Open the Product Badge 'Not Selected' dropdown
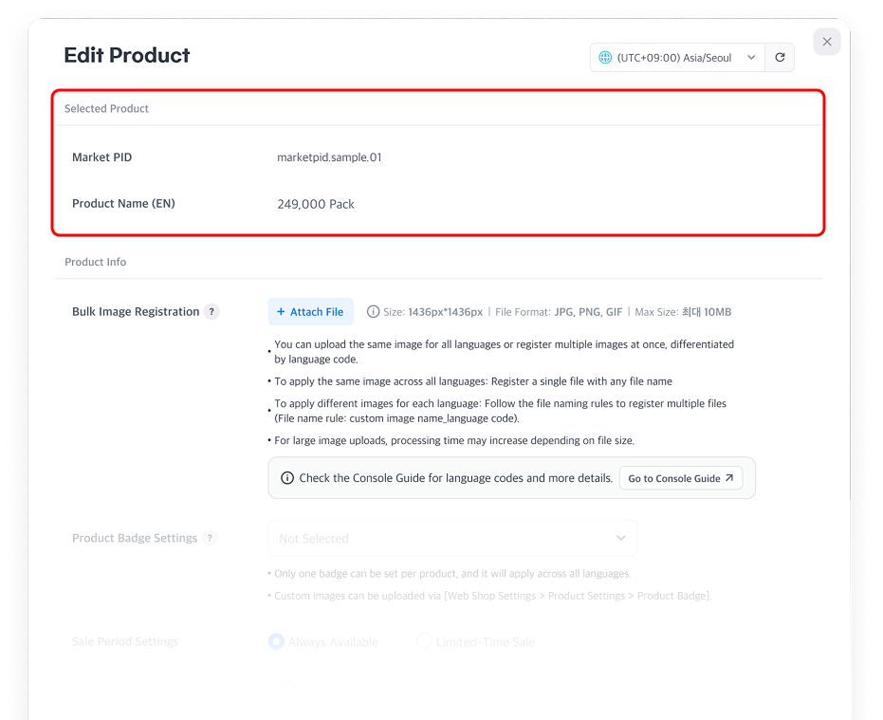The width and height of the screenshot is (883, 720). point(451,538)
